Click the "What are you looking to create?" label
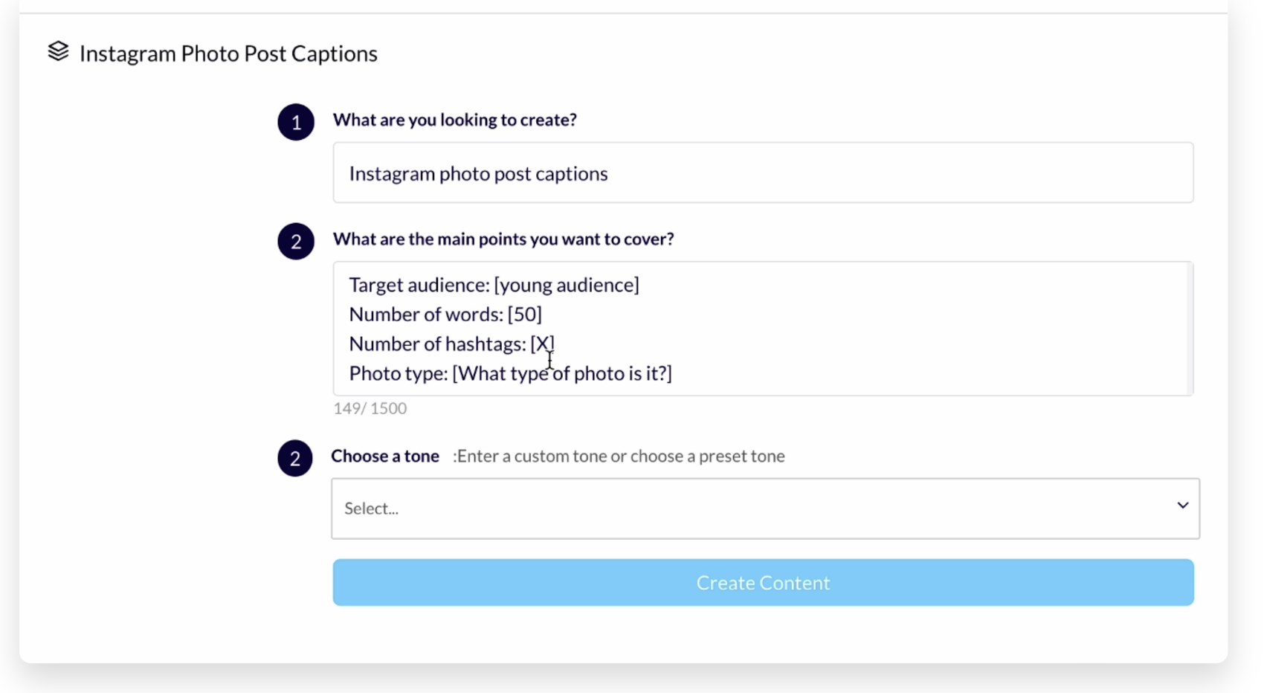This screenshot has width=1264, height=693. 454,120
